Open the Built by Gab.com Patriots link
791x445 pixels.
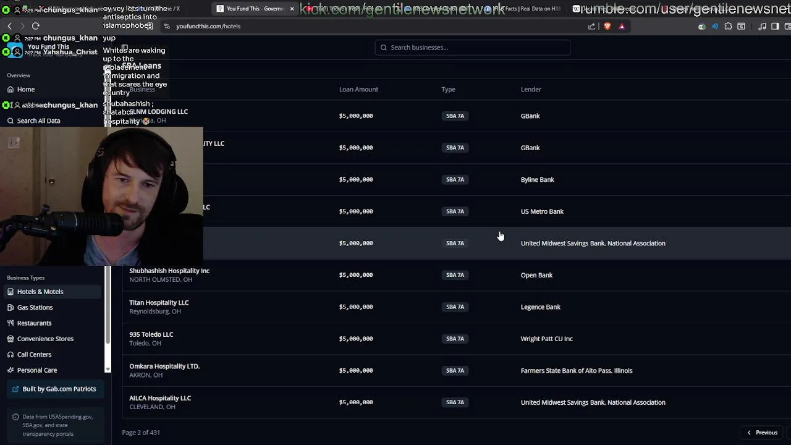point(54,389)
